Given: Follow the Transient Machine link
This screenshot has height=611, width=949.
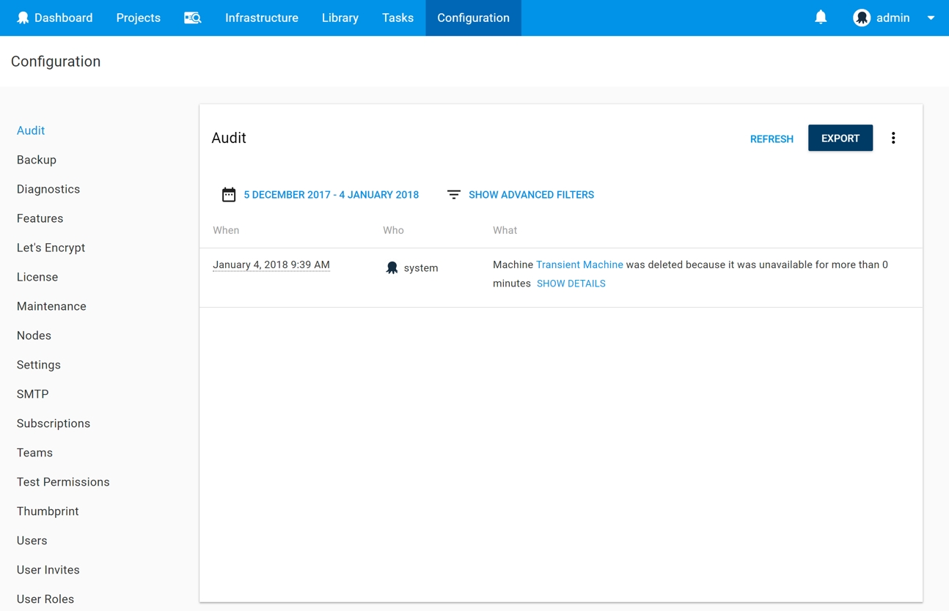Looking at the screenshot, I should [579, 264].
